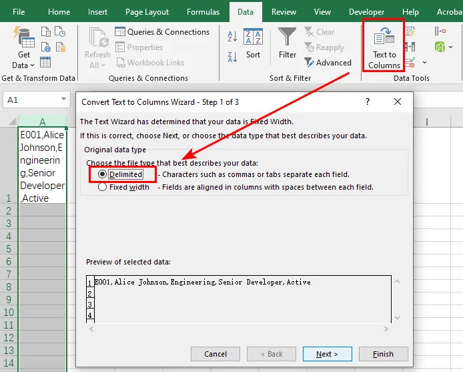The width and height of the screenshot is (463, 372).
Task: Click the Recent Sources icon
Action: (x=60, y=31)
